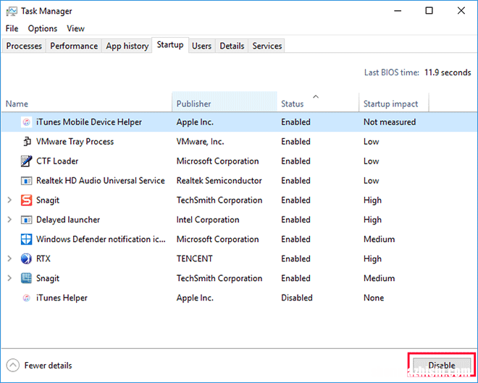This screenshot has height=383, width=478.
Task: Click the None startup impact value
Action: coord(374,298)
